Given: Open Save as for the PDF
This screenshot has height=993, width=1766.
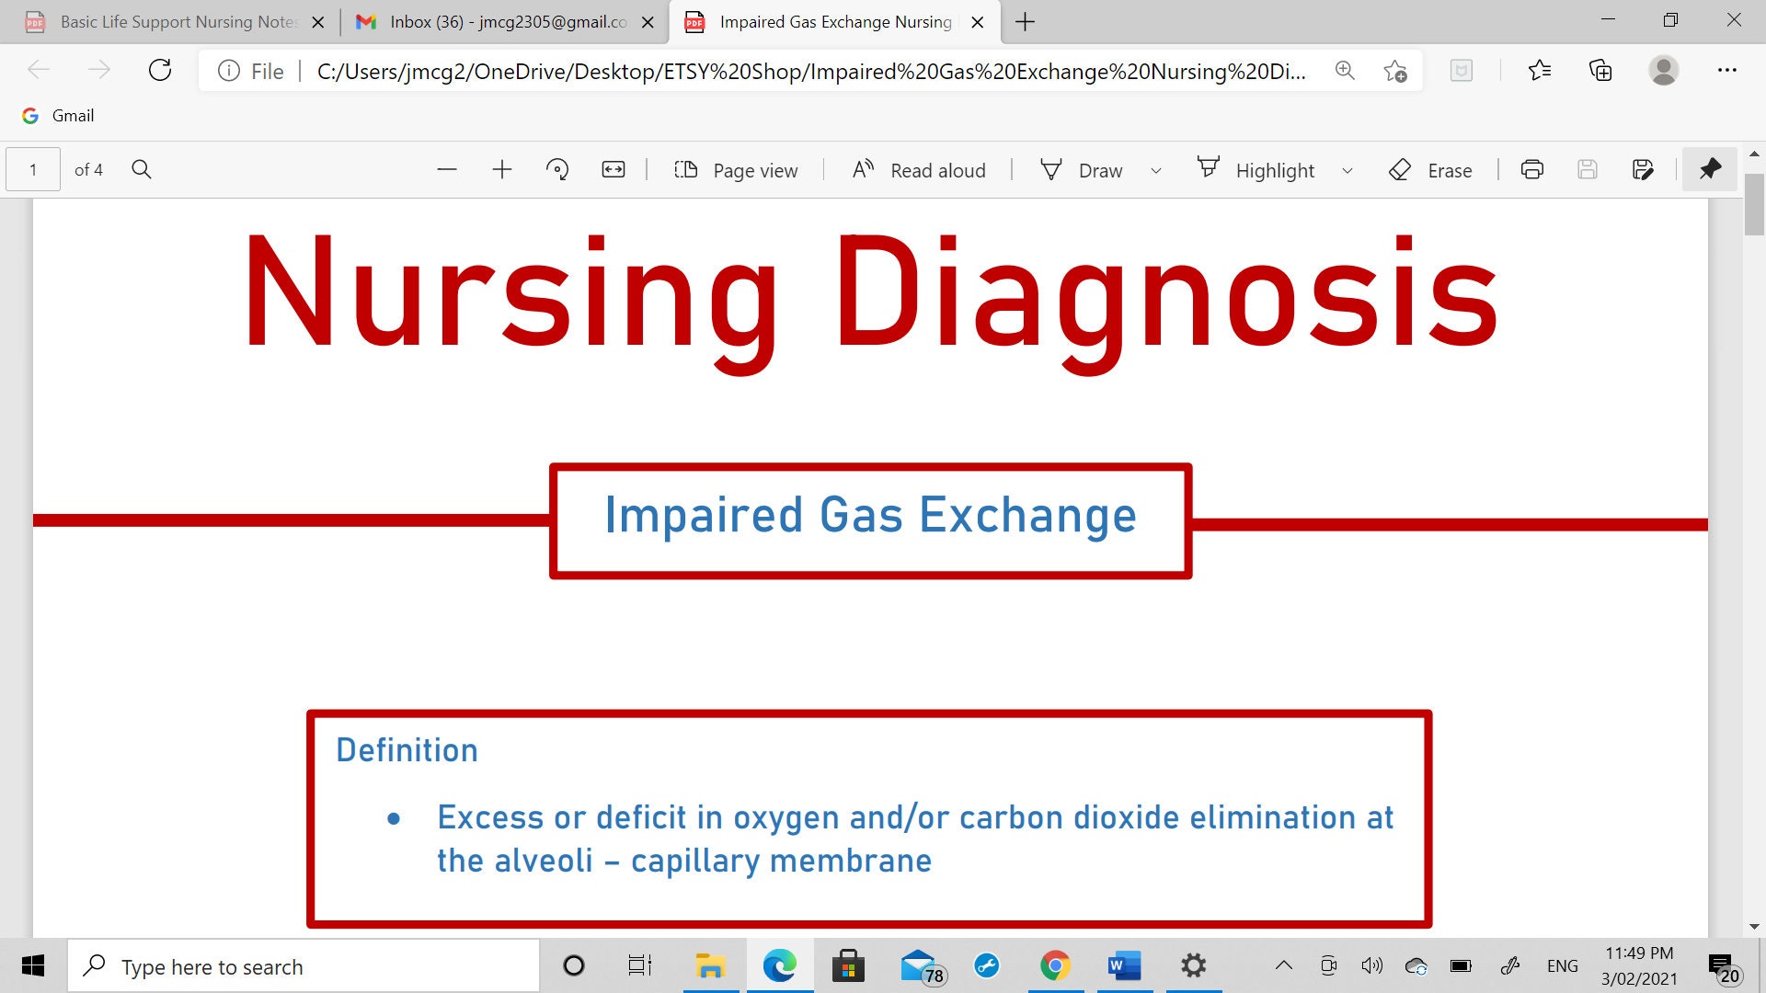Looking at the screenshot, I should (x=1643, y=169).
